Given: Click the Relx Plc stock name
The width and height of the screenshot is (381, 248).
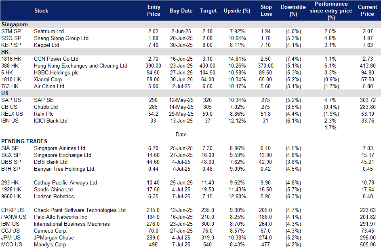Looking at the screenshot, I should 44,114.
